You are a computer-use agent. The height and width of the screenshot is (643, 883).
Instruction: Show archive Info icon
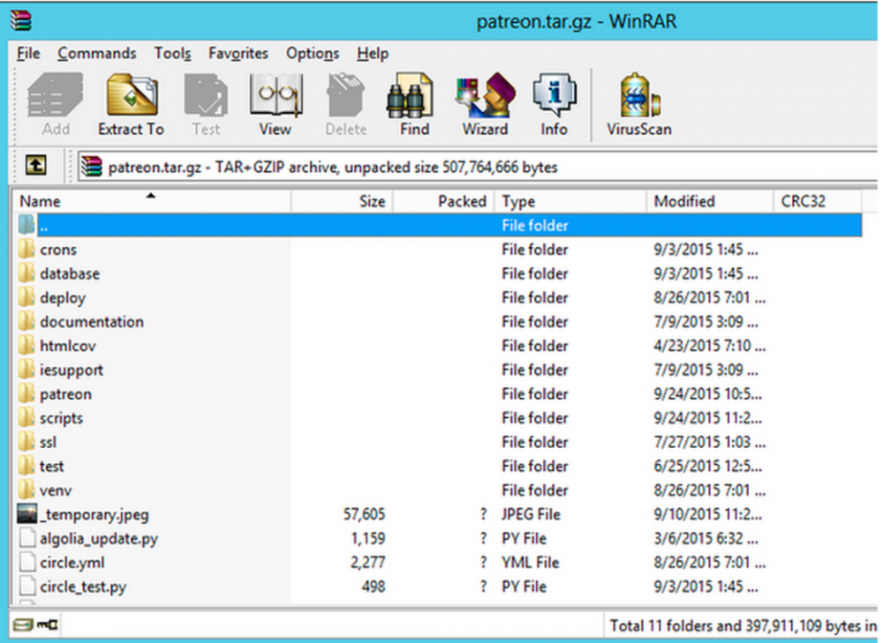(x=555, y=95)
